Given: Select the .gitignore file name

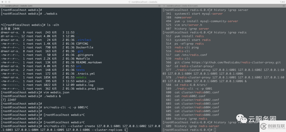Looking at the screenshot, I should point(85,55).
